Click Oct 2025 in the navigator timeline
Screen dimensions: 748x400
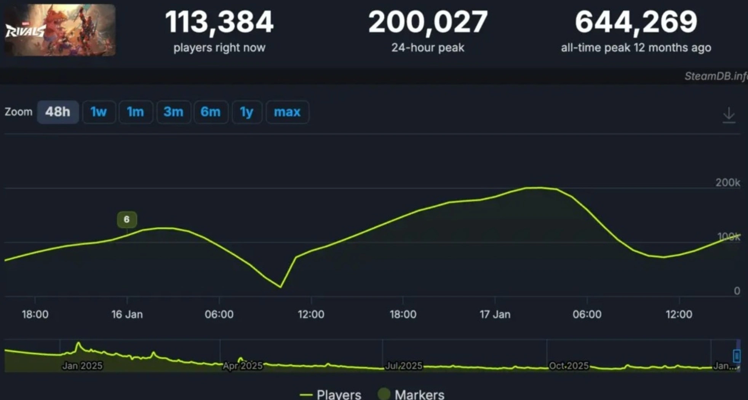pyautogui.click(x=569, y=366)
